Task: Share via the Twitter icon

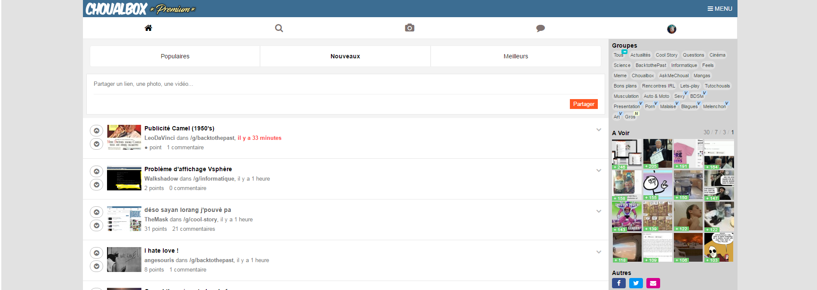Action: pyautogui.click(x=636, y=283)
